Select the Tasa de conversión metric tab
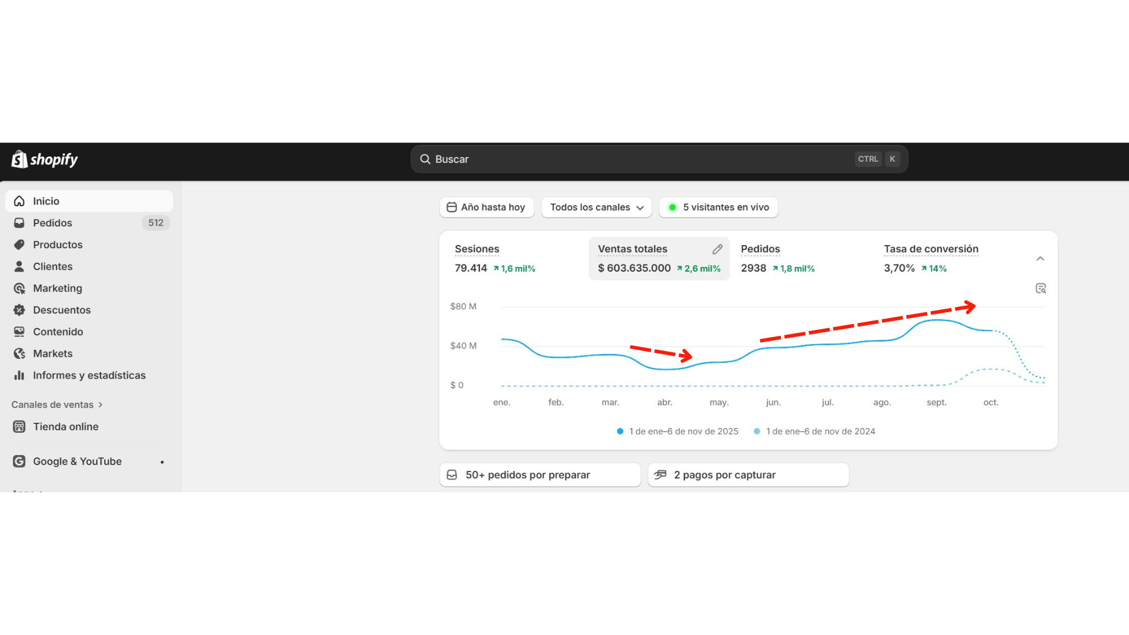The height and width of the screenshot is (635, 1129). [945, 259]
